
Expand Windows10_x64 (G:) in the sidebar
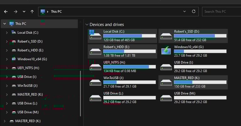point(7,59)
